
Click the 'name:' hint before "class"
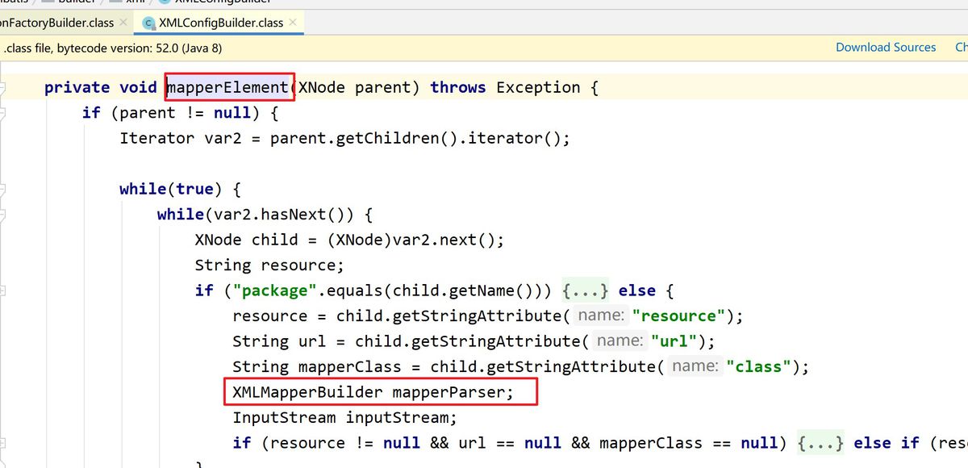(695, 366)
